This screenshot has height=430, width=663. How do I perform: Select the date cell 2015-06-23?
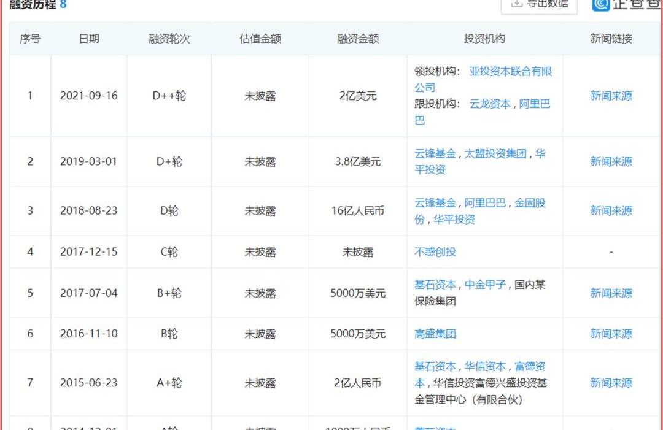click(89, 383)
